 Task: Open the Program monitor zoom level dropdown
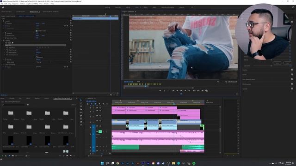click(139, 82)
